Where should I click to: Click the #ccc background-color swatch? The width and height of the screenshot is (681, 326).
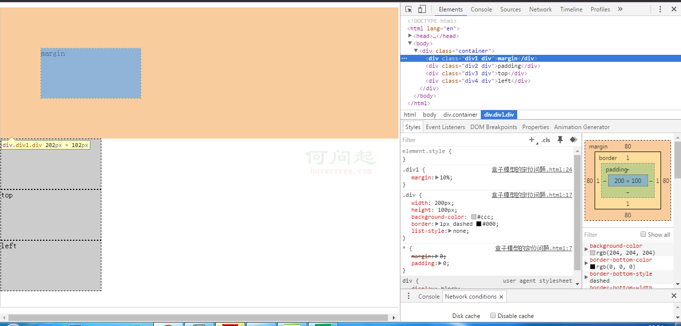[x=474, y=217]
